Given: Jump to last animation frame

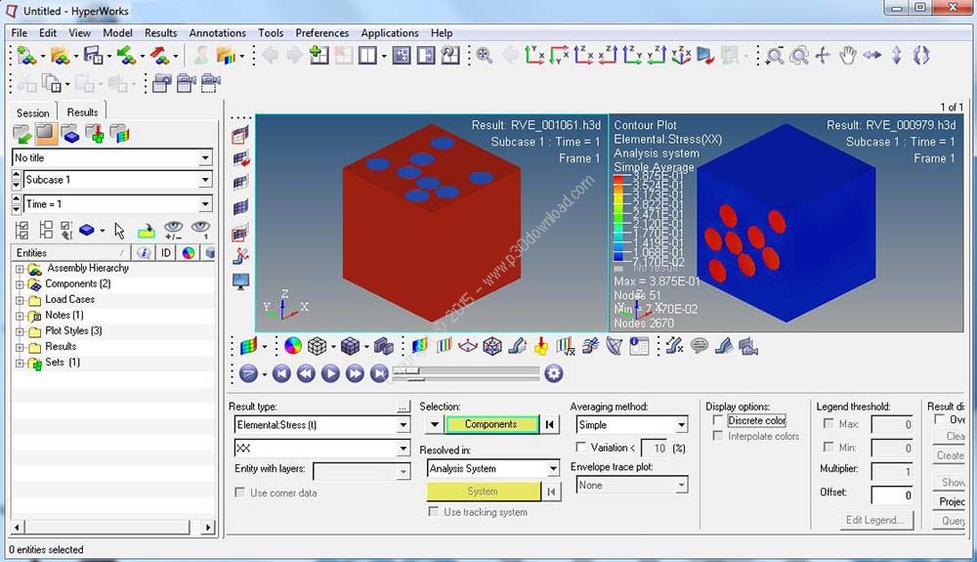Looking at the screenshot, I should click(379, 373).
